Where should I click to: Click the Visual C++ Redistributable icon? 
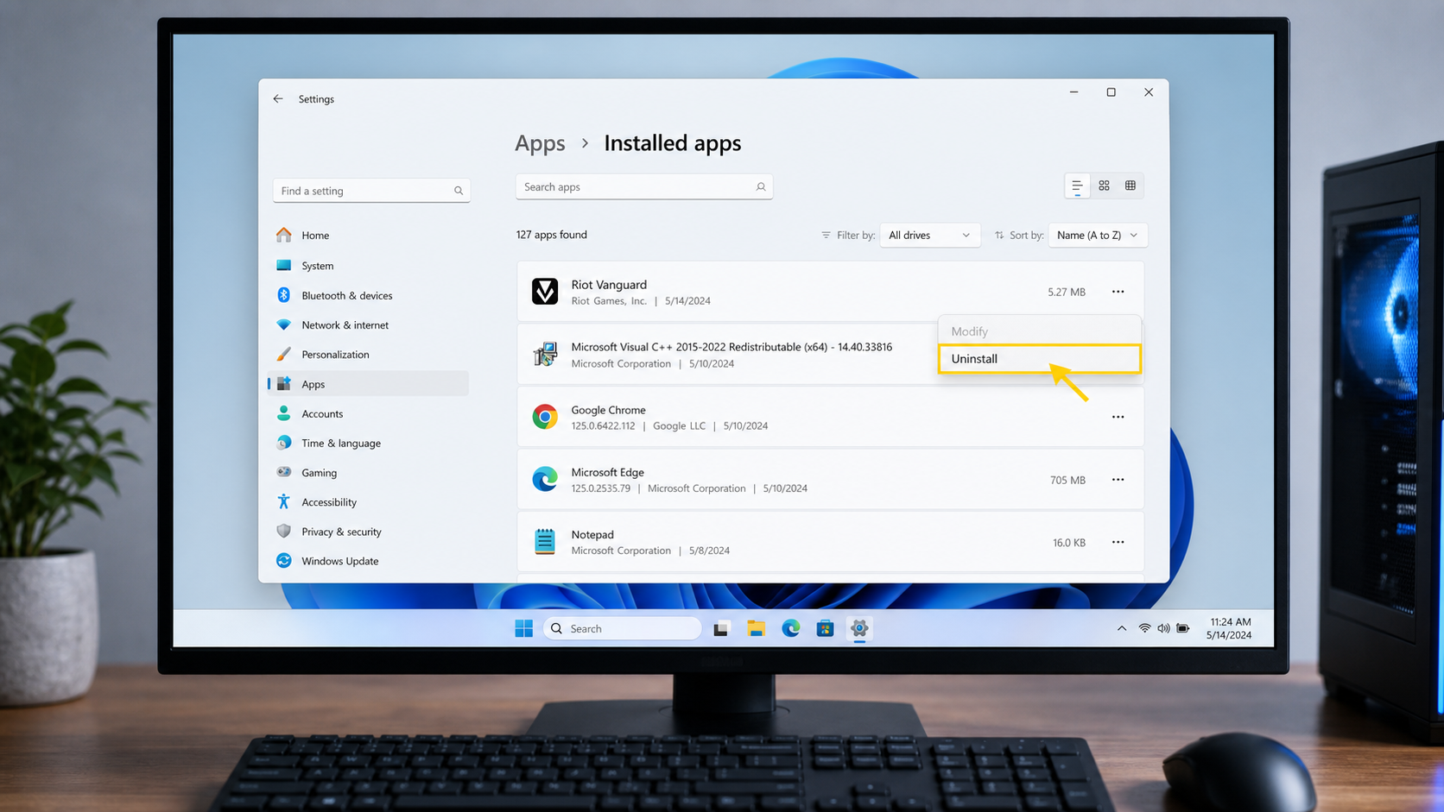(545, 354)
